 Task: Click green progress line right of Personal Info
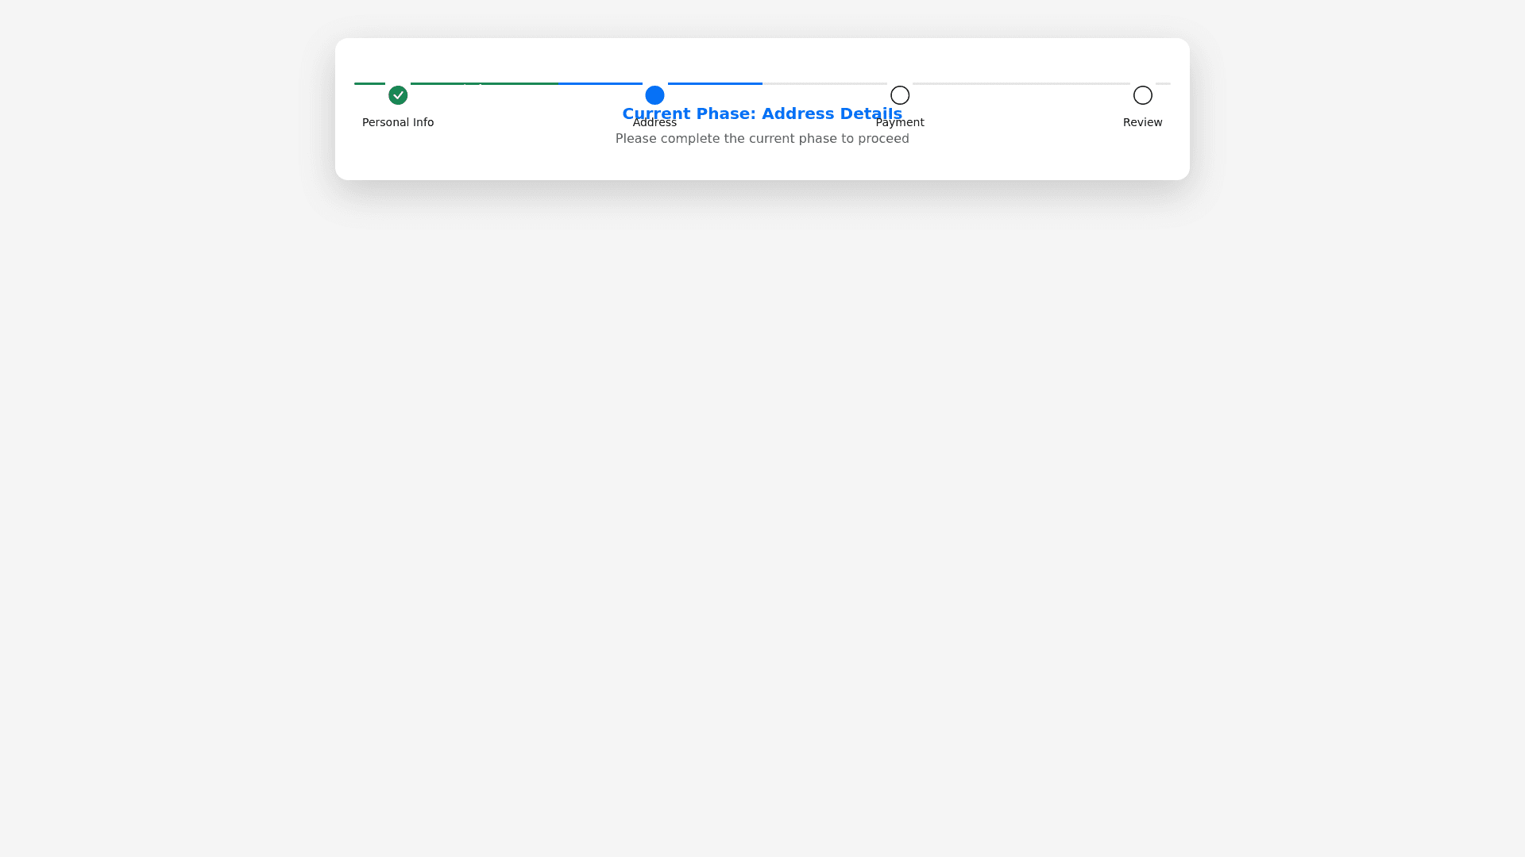tap(485, 83)
